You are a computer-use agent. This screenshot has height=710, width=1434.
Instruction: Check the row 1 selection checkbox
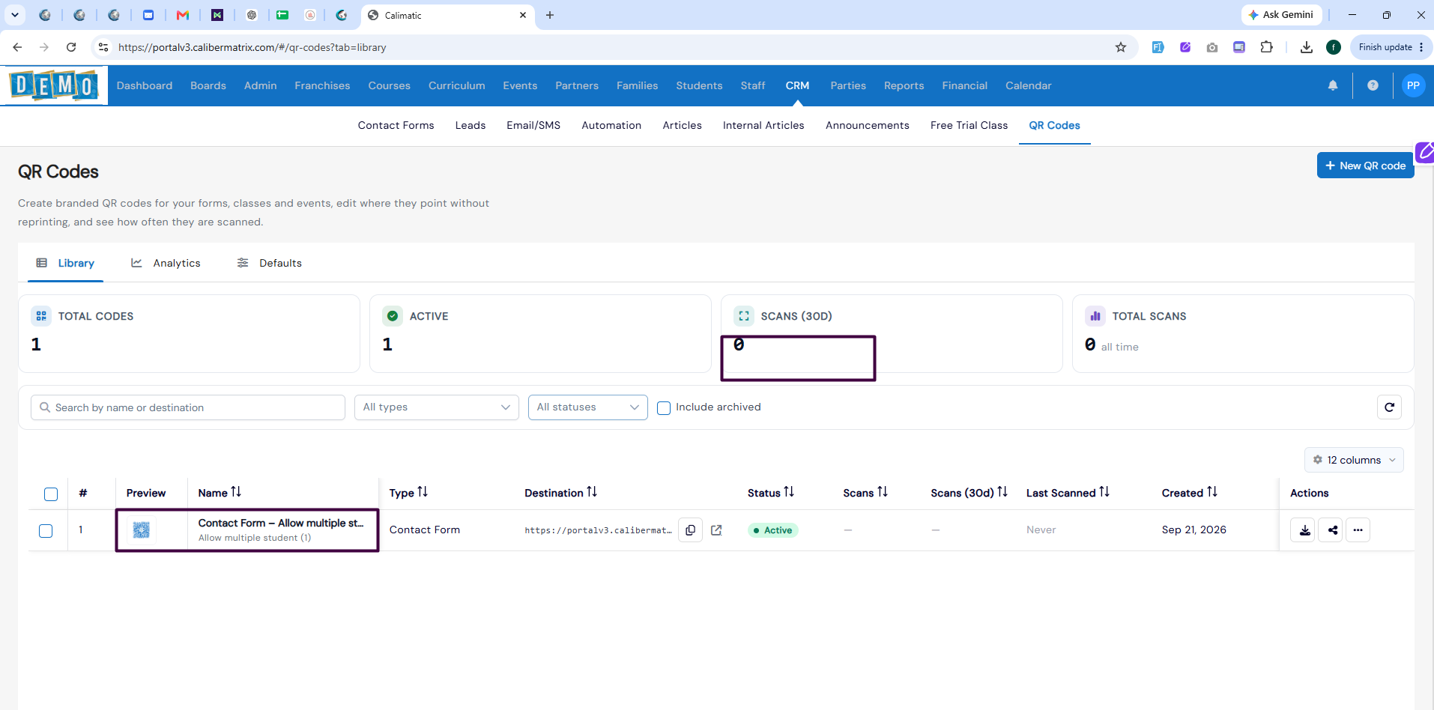coord(46,531)
